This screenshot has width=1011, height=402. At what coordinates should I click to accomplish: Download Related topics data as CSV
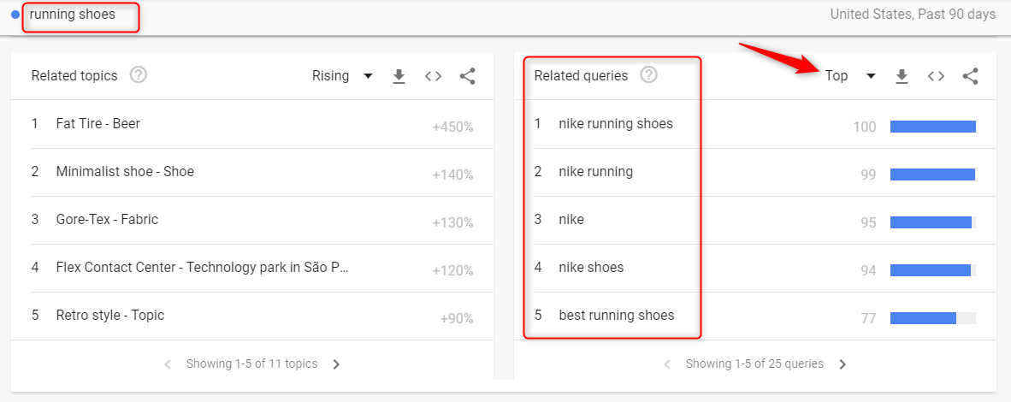[x=399, y=76]
